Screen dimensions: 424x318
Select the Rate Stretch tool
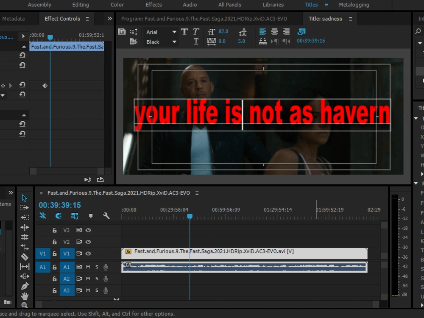[x=25, y=247]
